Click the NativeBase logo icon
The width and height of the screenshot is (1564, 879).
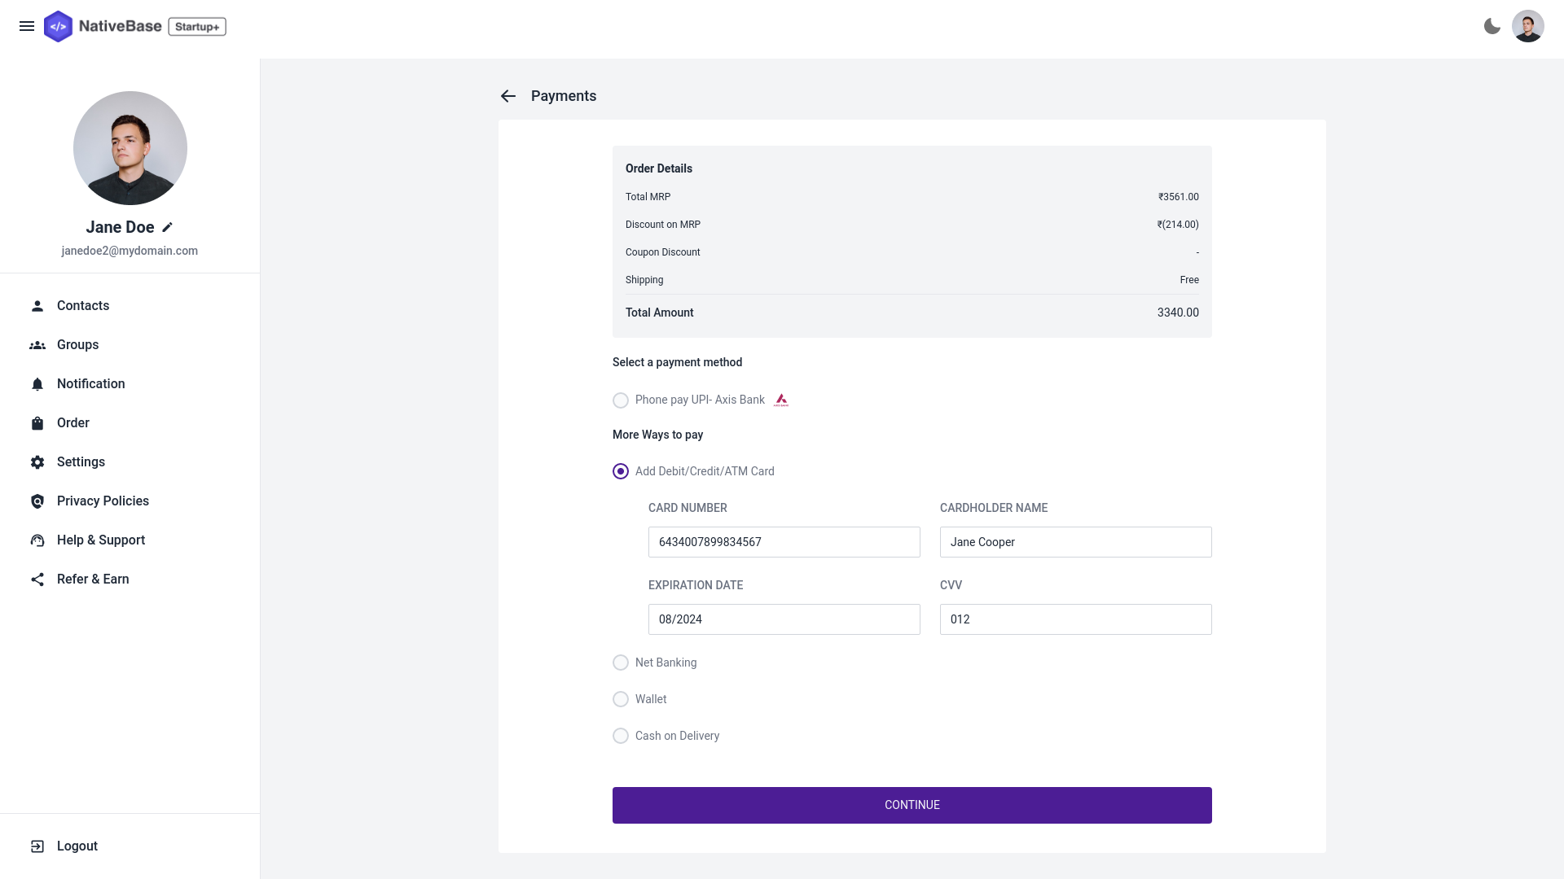(x=58, y=26)
